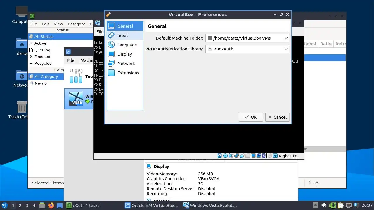Image resolution: width=374 pixels, height=210 pixels.
Task: Click mouse integration icon in VM status bar
Action: click(270, 156)
